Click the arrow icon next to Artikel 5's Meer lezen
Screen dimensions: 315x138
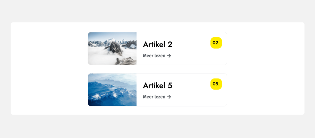[169, 97]
